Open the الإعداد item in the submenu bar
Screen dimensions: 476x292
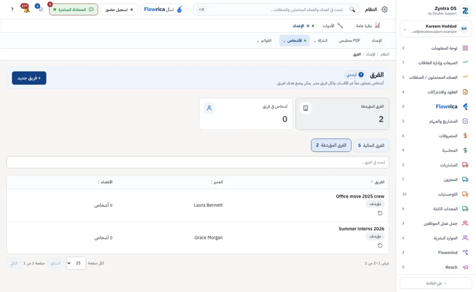point(377,40)
